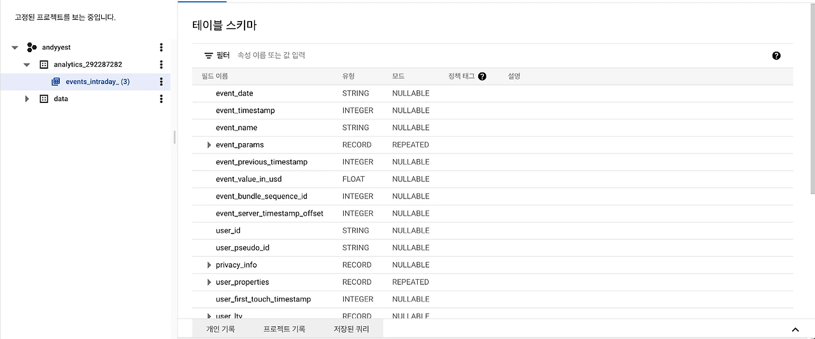This screenshot has width=815, height=339.
Task: Click the analytics_292287282 dataset icon
Action: point(44,64)
